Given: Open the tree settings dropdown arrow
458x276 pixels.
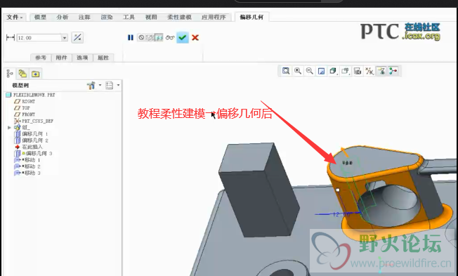Looking at the screenshot, I should tap(100, 85).
